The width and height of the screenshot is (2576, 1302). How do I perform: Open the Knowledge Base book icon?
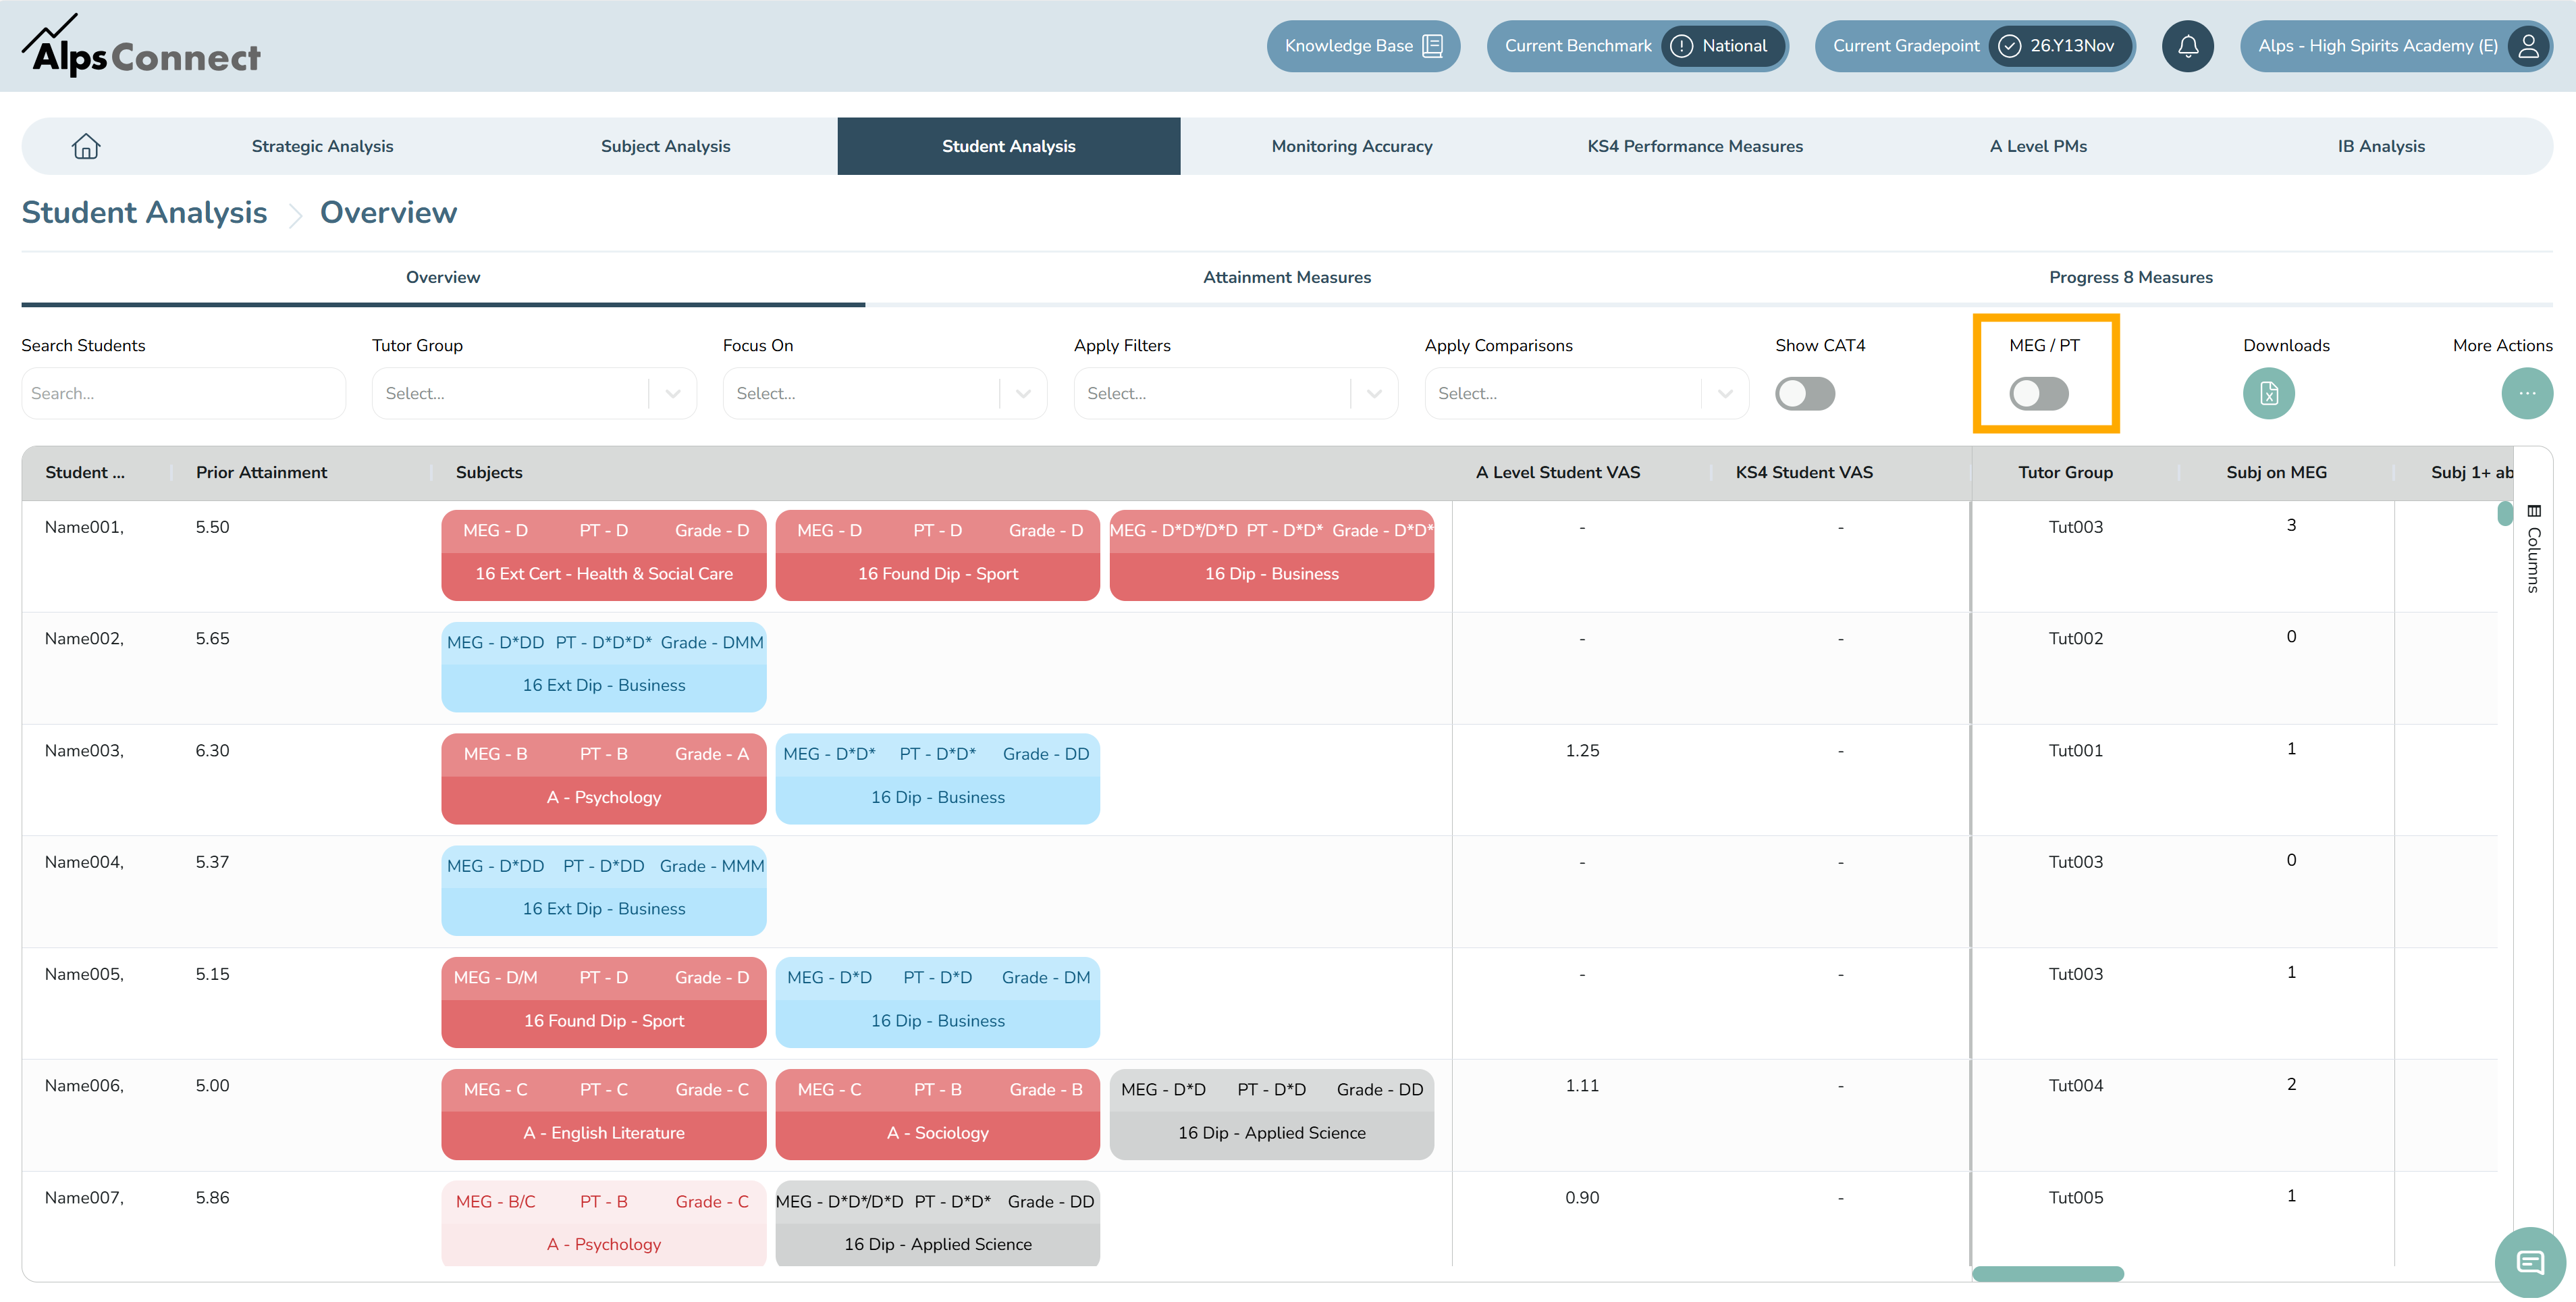[1432, 46]
